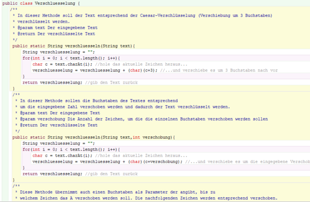
Task: Click the expression '(c+verschobung)' in the code
Action: [x=161, y=161]
